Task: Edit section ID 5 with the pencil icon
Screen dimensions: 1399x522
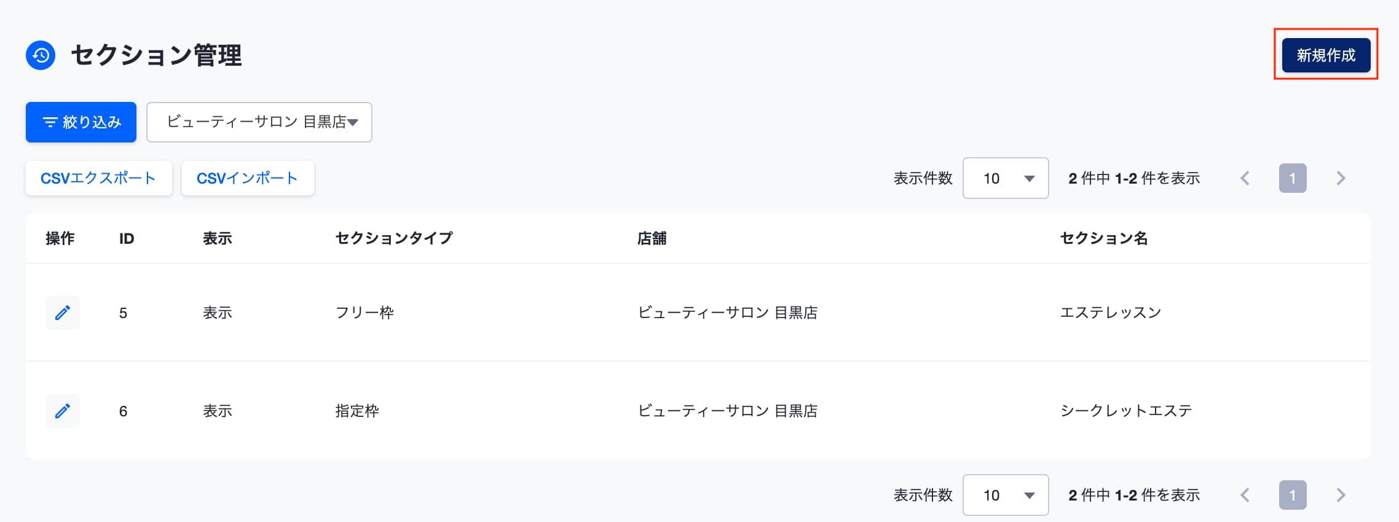Action: (63, 313)
